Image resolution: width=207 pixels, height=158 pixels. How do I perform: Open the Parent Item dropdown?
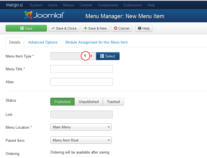[81, 140]
